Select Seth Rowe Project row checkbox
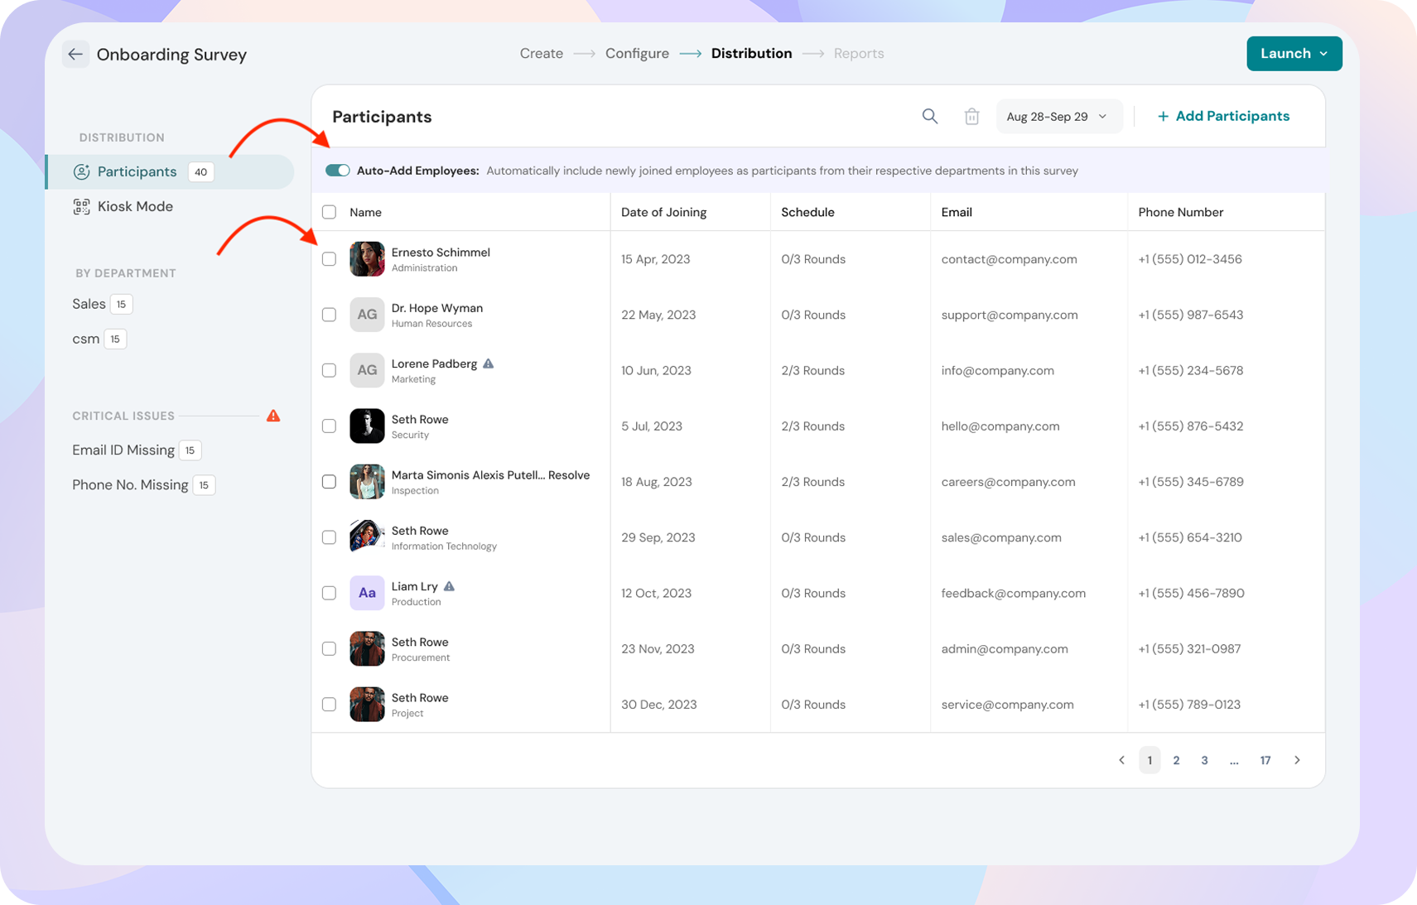 point(329,705)
